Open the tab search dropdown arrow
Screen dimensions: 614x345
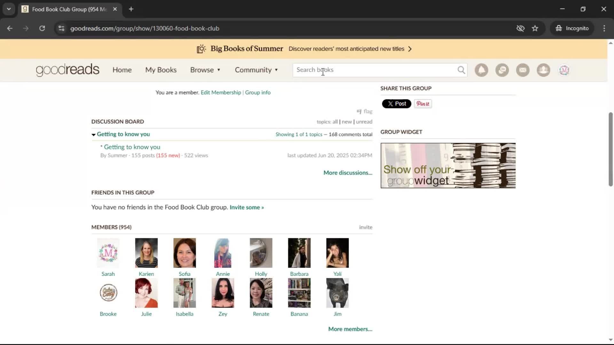[9, 9]
